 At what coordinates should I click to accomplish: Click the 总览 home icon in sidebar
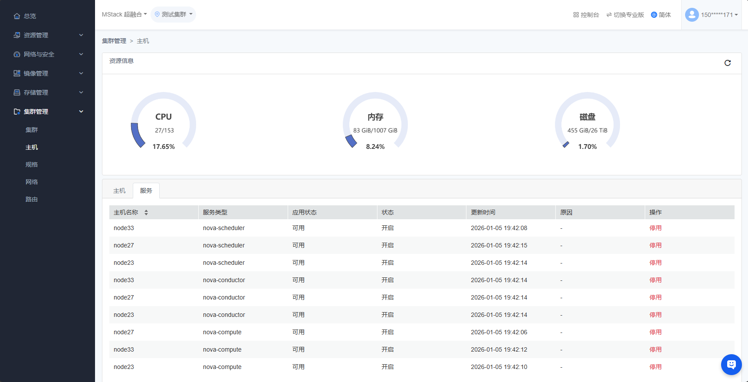tap(17, 16)
